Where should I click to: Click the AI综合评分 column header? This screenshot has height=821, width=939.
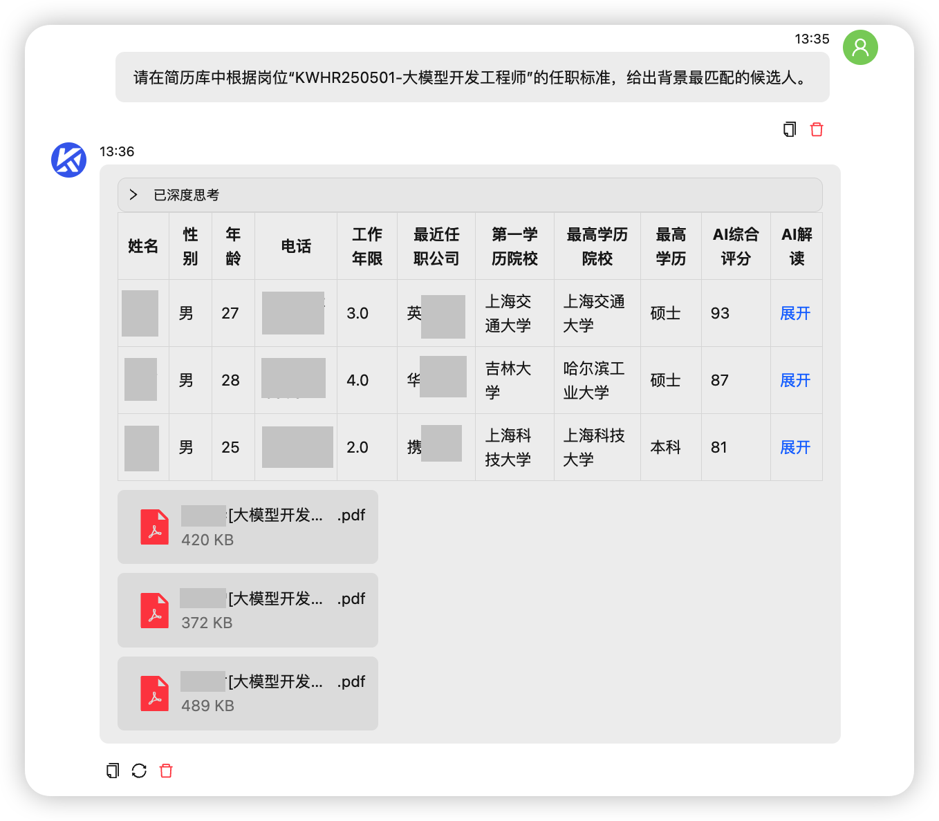(x=735, y=246)
